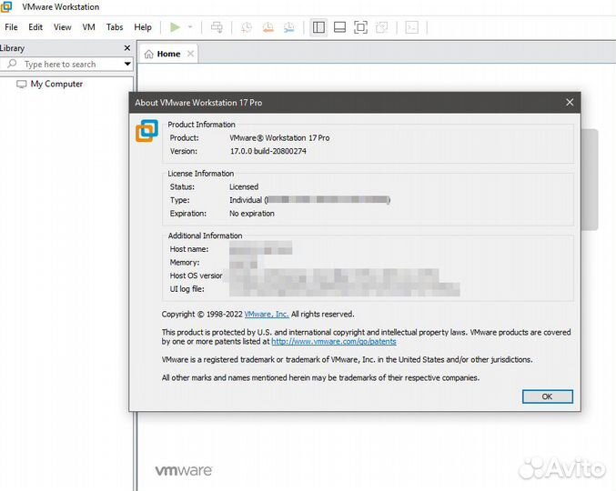The height and width of the screenshot is (491, 616).
Task: Open the power options dropdown arrow
Action: [190, 27]
